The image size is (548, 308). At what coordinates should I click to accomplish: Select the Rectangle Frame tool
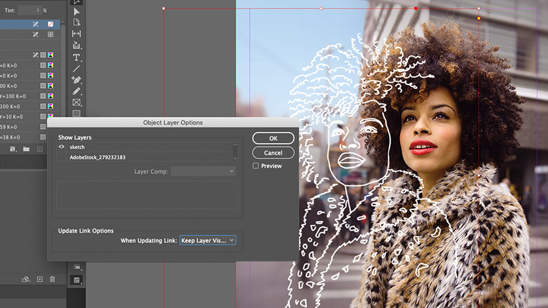[76, 103]
